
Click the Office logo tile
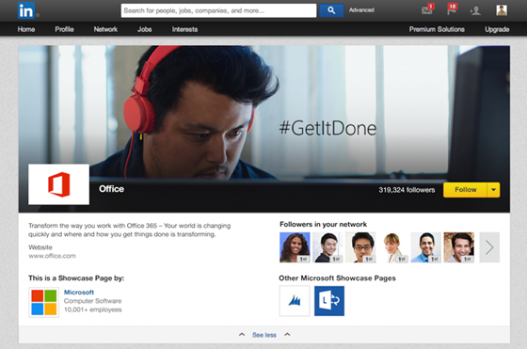[x=58, y=184]
